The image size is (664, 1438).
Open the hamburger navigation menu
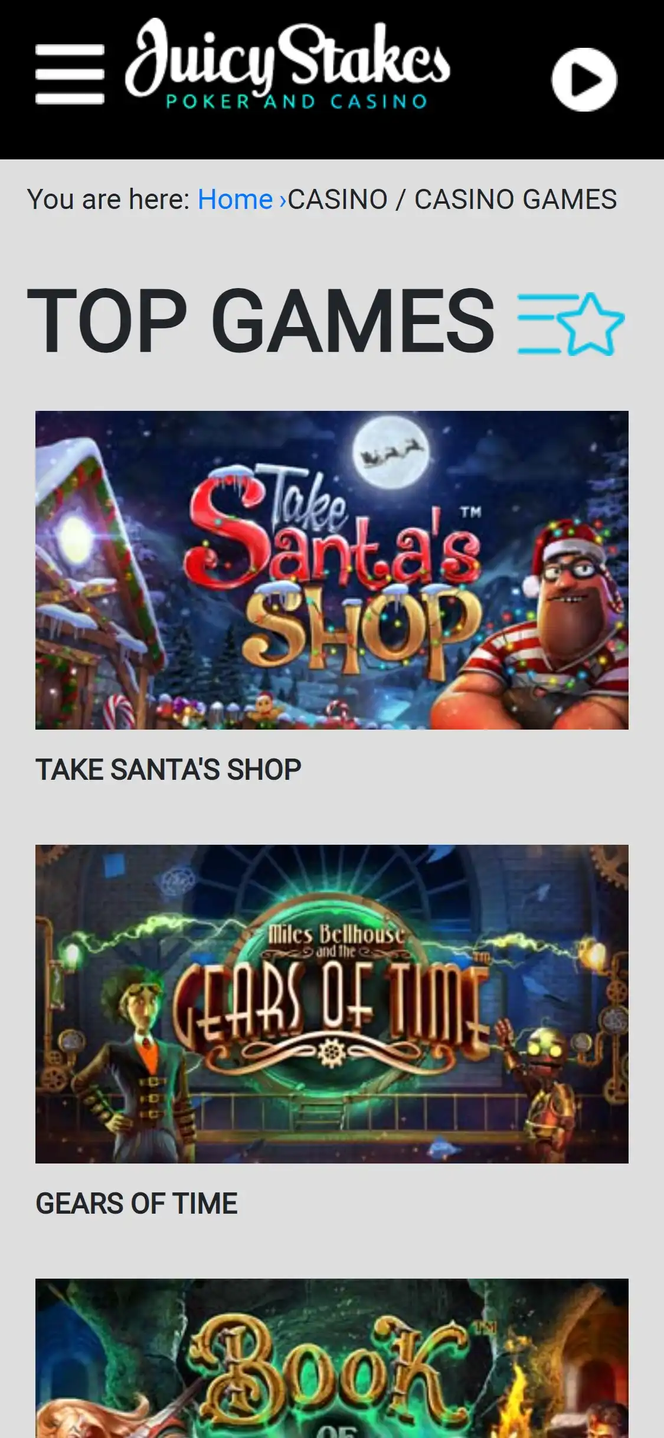[x=70, y=74]
